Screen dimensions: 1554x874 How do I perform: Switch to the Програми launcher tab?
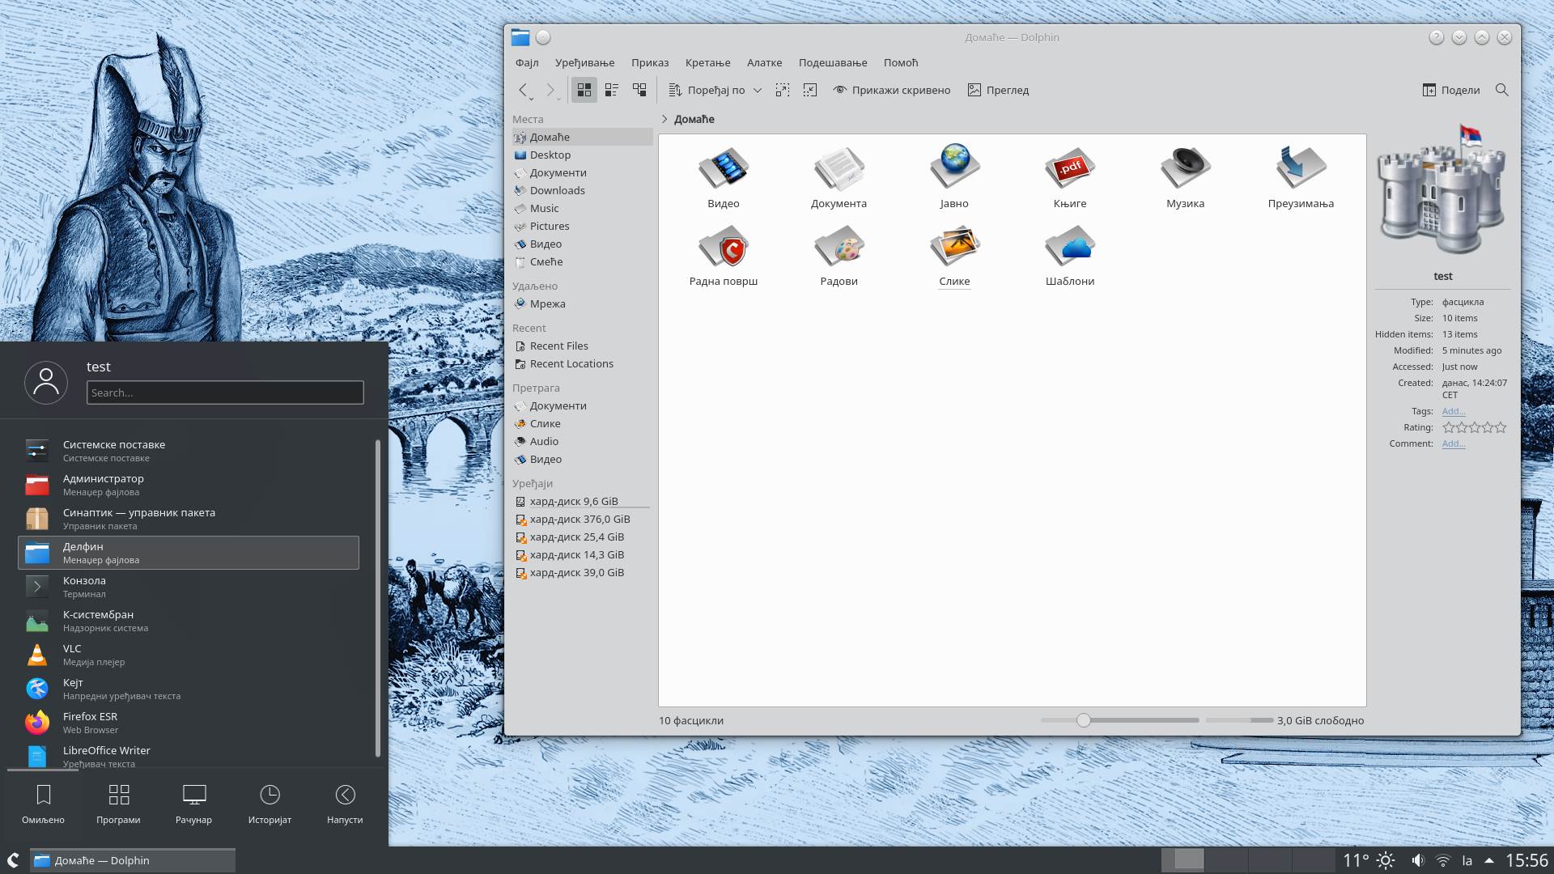point(118,804)
